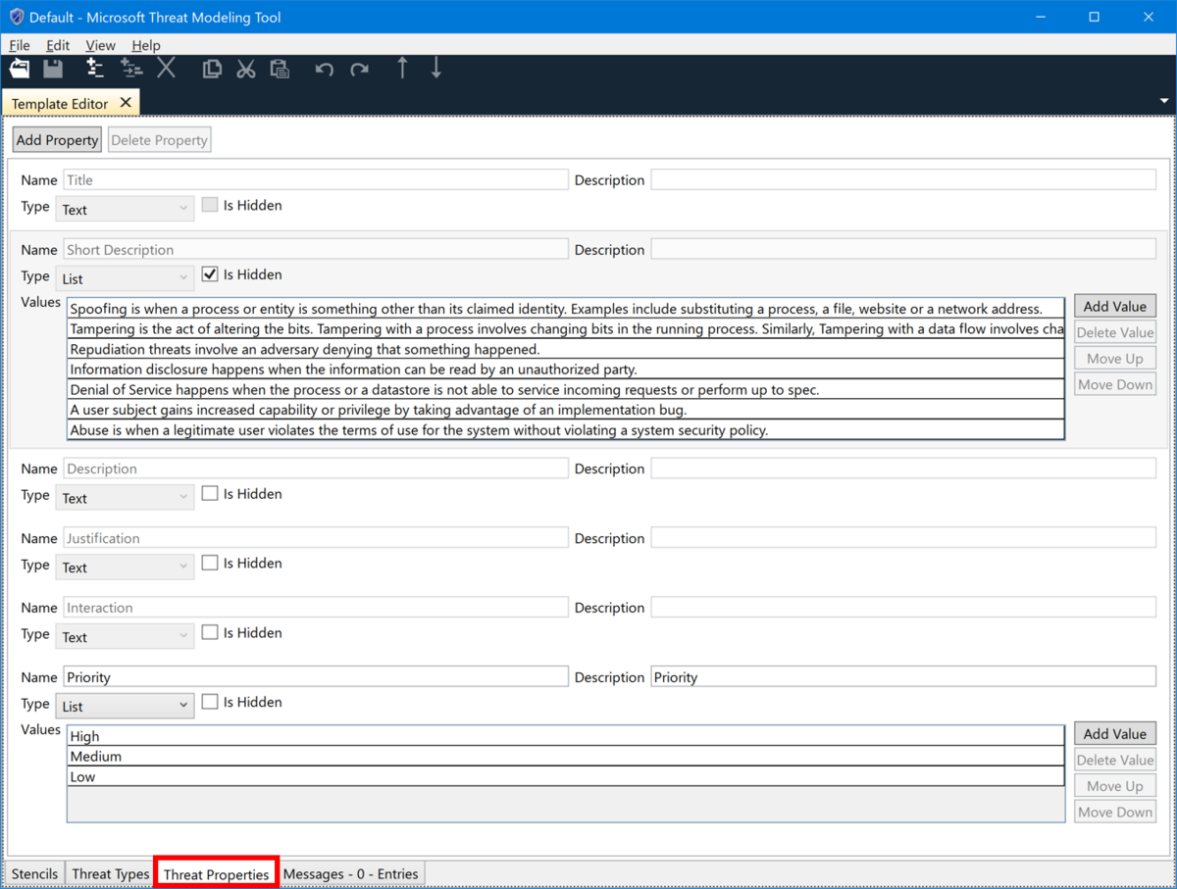1177x889 pixels.
Task: Click Delete Value for Short Description values
Action: pos(1115,332)
